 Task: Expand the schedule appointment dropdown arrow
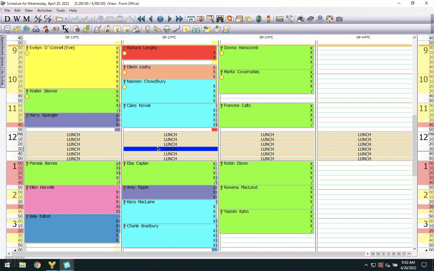click(x=66, y=19)
